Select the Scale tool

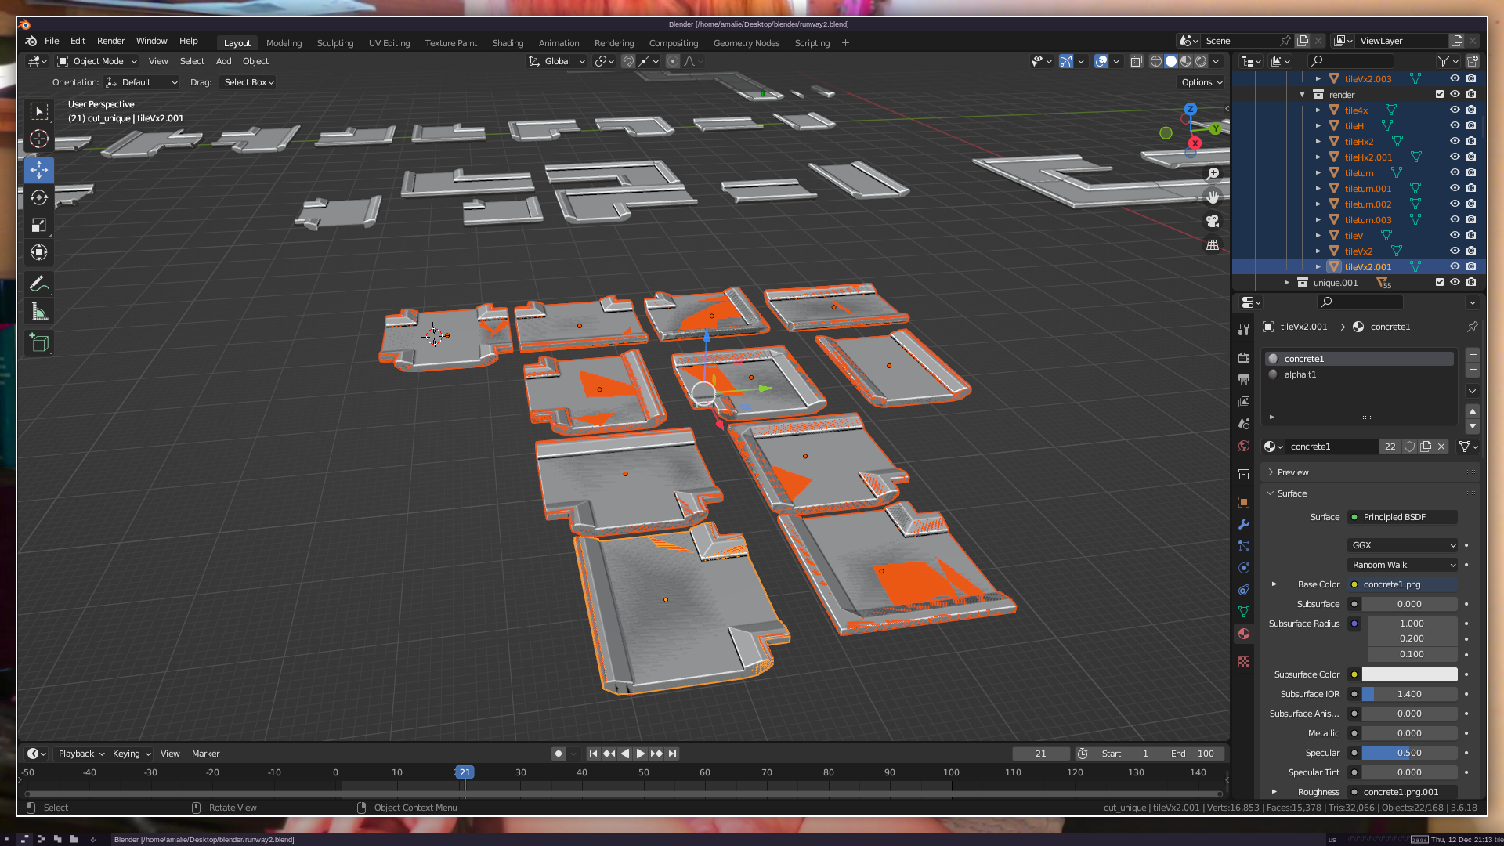[x=39, y=226]
